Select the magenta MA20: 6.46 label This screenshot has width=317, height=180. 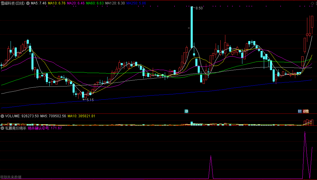[x=76, y=3]
